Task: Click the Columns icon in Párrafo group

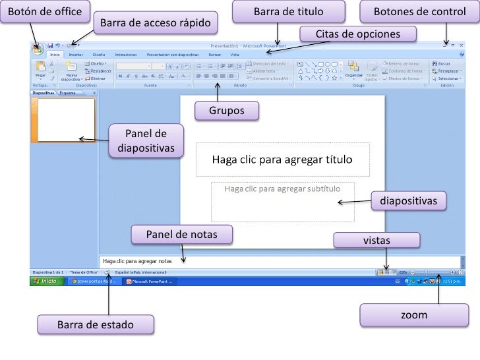Action: [x=232, y=76]
